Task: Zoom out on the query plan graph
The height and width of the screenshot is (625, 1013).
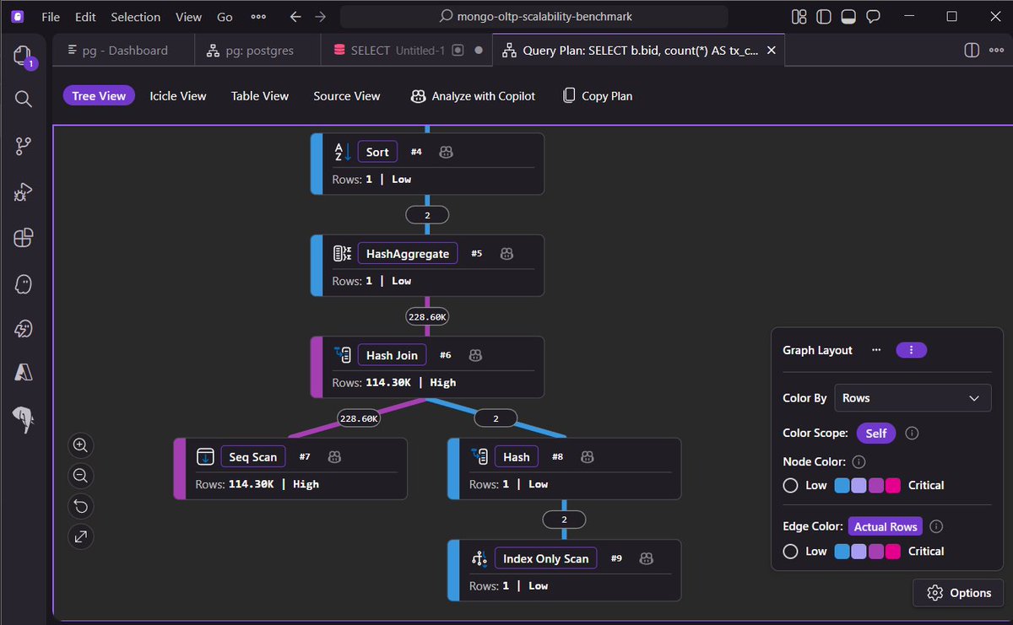Action: pyautogui.click(x=80, y=476)
